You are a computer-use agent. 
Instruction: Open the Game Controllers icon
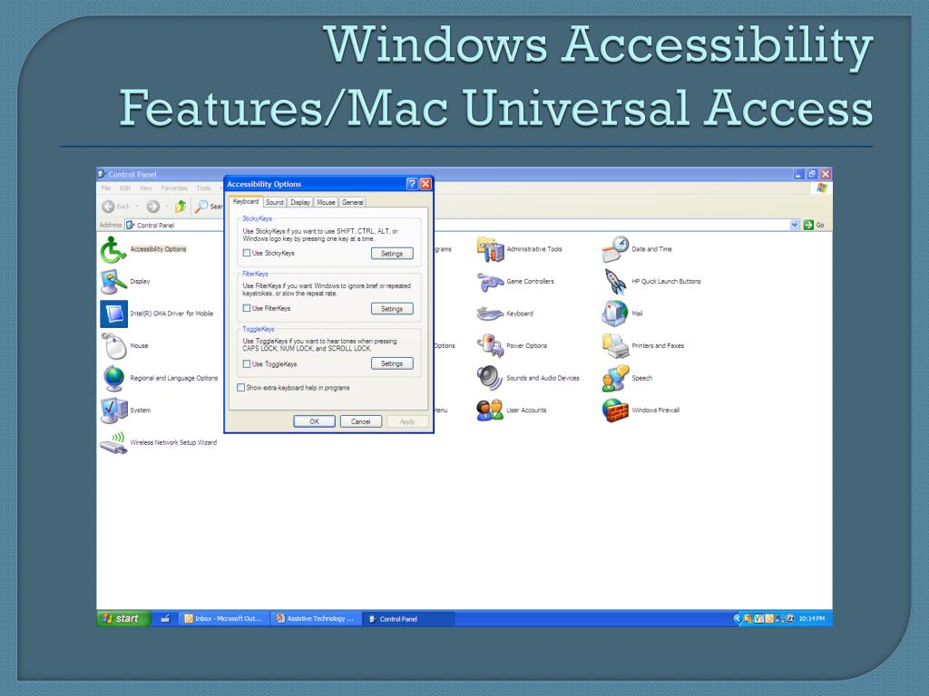tap(490, 282)
